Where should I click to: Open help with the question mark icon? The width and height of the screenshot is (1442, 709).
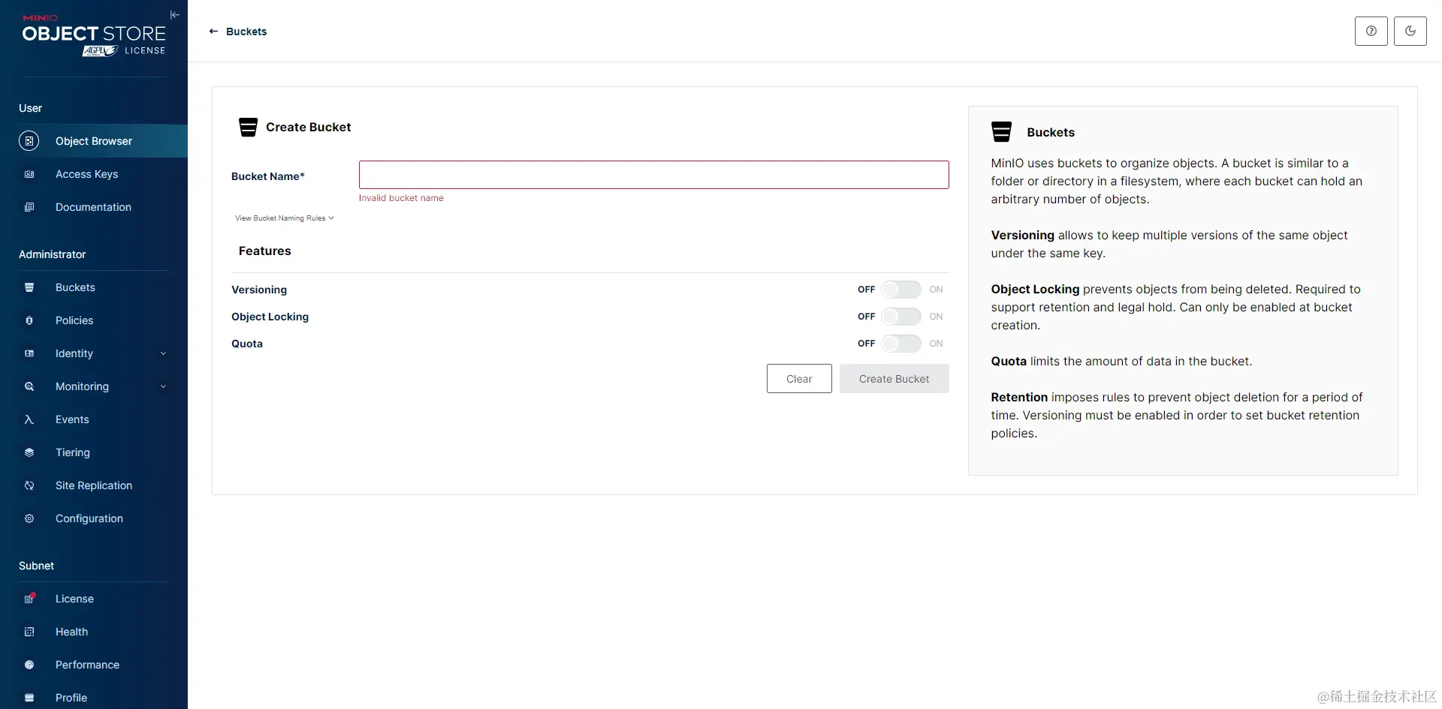coord(1371,31)
